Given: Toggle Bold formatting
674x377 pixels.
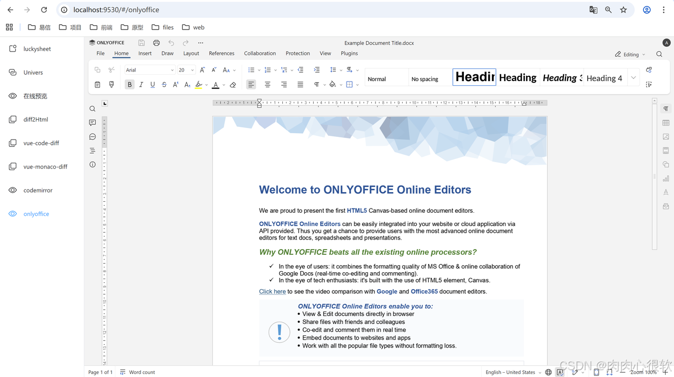Looking at the screenshot, I should point(130,84).
